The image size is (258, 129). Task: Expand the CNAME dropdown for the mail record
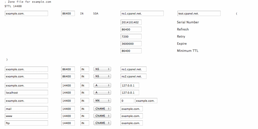102,109
